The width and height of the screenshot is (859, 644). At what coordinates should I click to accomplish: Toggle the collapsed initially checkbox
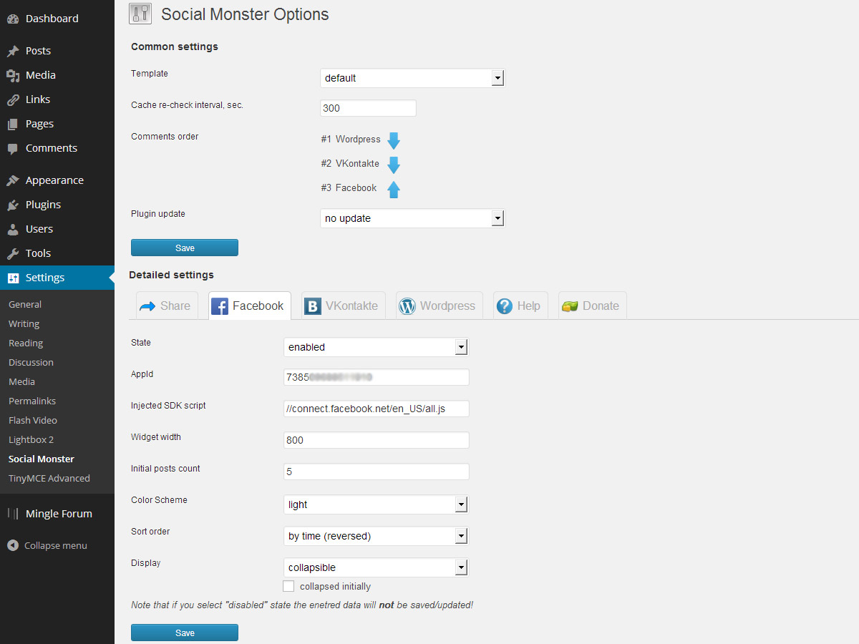288,586
